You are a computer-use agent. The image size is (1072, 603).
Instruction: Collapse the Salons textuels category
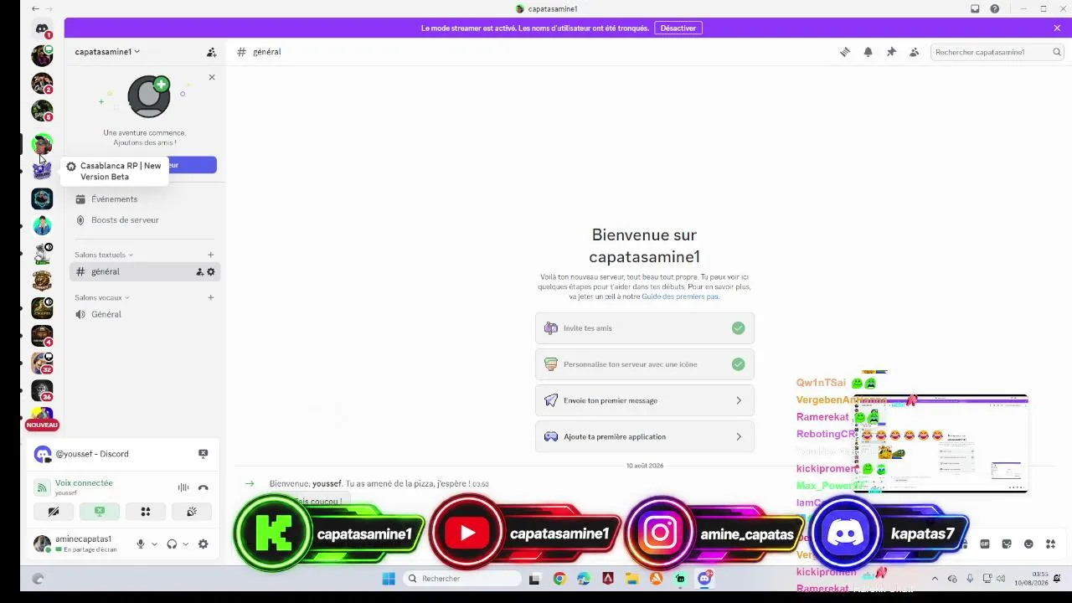[104, 255]
